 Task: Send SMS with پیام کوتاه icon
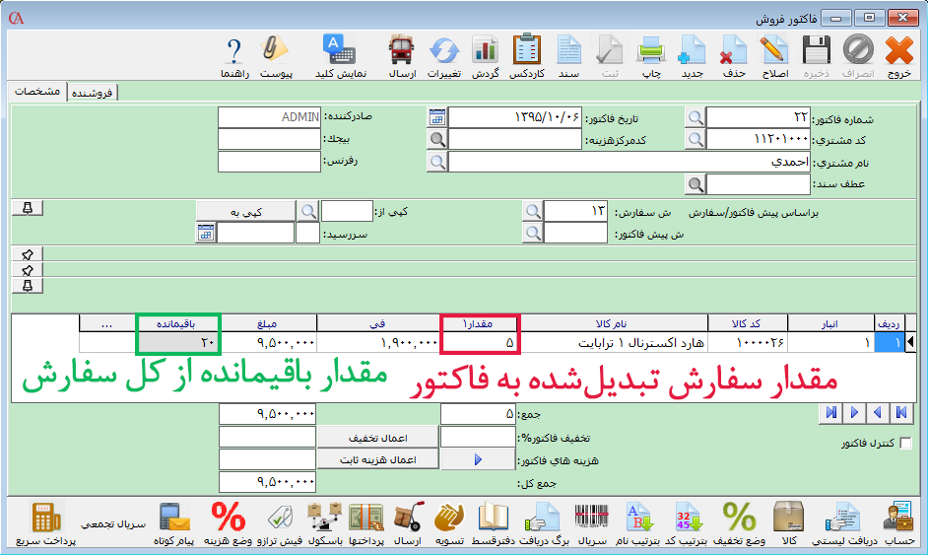coord(174,518)
